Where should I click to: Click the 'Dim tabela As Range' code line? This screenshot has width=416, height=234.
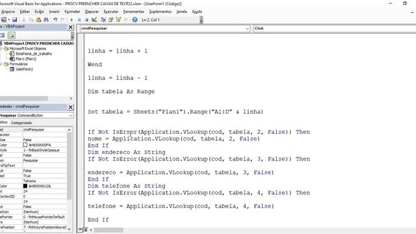click(122, 92)
